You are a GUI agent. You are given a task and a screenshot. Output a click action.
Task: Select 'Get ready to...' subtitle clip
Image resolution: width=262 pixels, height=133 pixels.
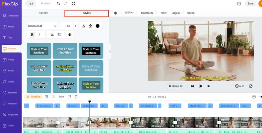(148, 106)
